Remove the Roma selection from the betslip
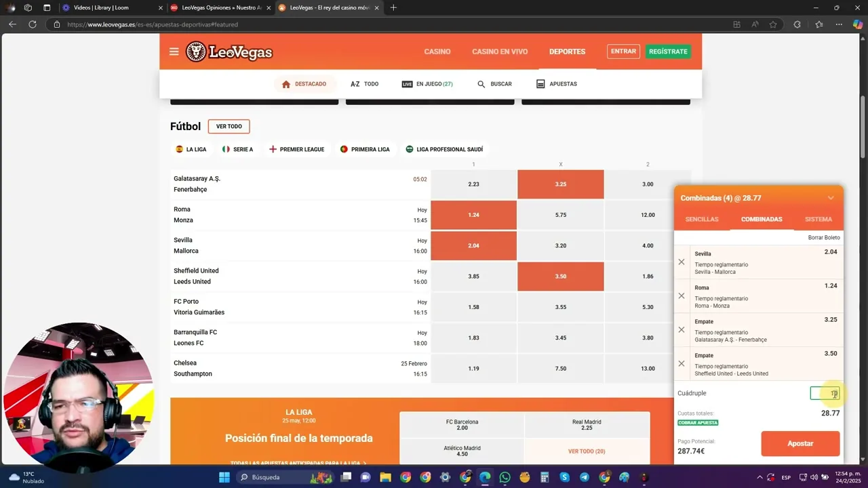The image size is (868, 488). point(682,296)
